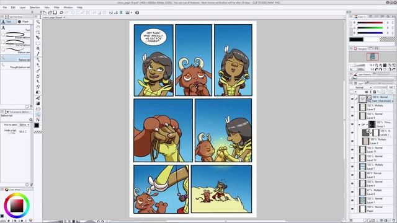The height and width of the screenshot is (223, 397).
Task: Select the Eraser tool in tool palette
Action: (x=38, y=87)
